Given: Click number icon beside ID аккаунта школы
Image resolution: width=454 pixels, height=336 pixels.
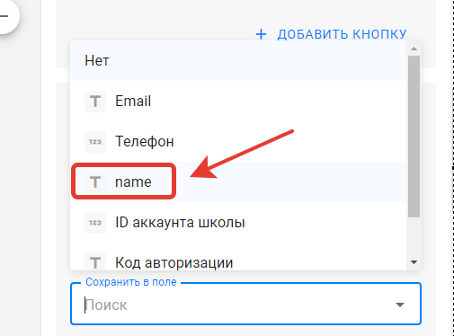Looking at the screenshot, I should click(x=95, y=223).
